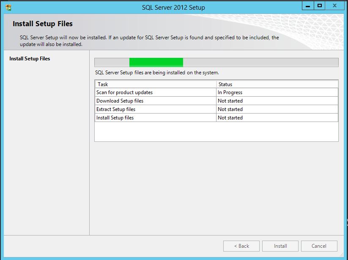Click the Back button
This screenshot has height=260, width=348.
(x=241, y=246)
